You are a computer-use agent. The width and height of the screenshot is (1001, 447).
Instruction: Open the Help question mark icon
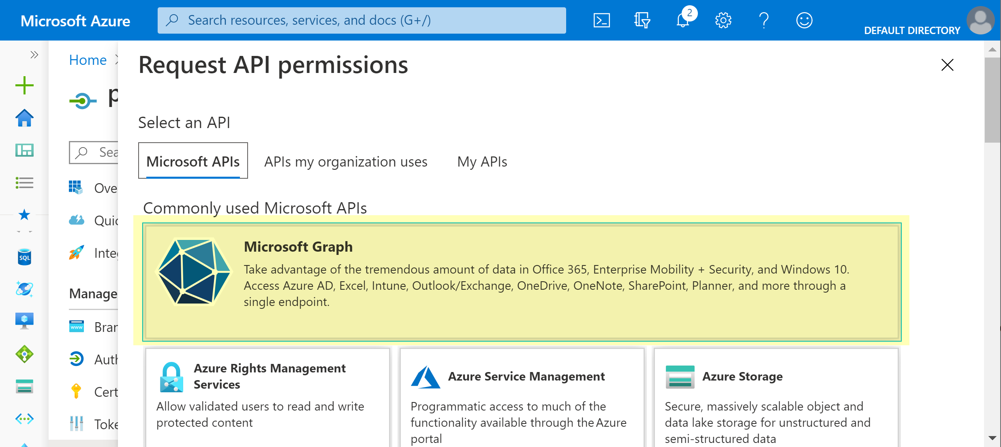764,20
